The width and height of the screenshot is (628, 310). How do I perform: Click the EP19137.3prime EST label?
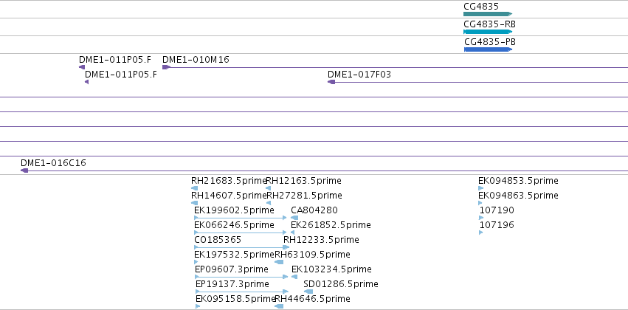(x=232, y=284)
